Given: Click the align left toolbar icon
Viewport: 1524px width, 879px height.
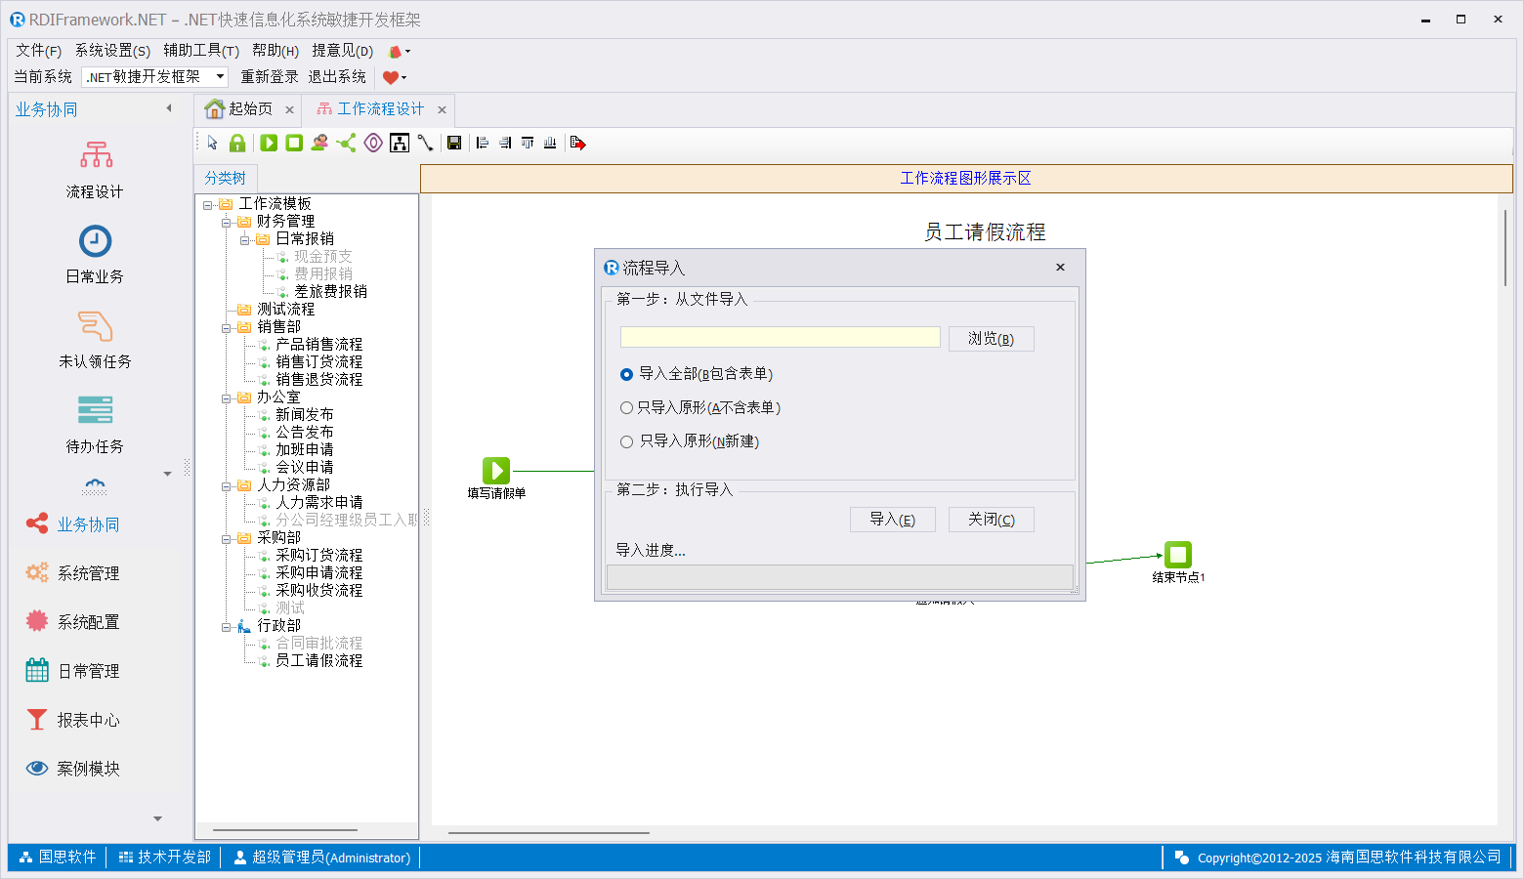Looking at the screenshot, I should 483,144.
